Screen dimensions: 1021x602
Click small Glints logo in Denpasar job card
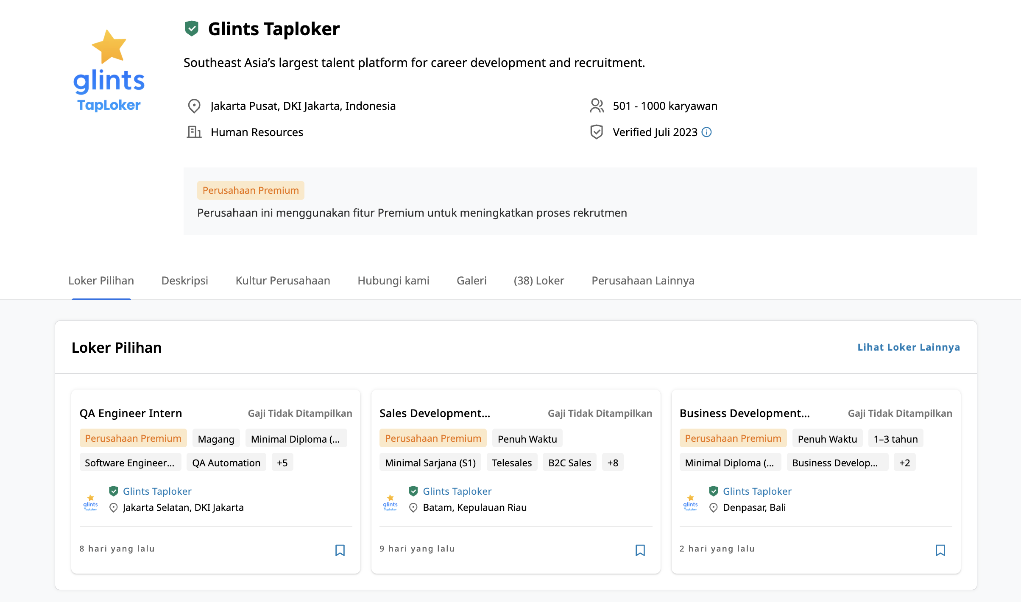click(x=690, y=502)
